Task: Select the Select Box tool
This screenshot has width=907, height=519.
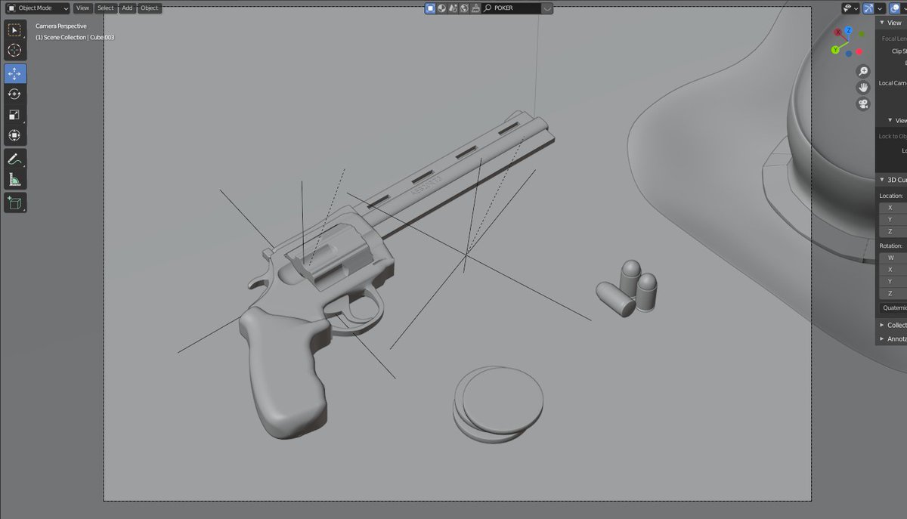Action: click(x=15, y=30)
